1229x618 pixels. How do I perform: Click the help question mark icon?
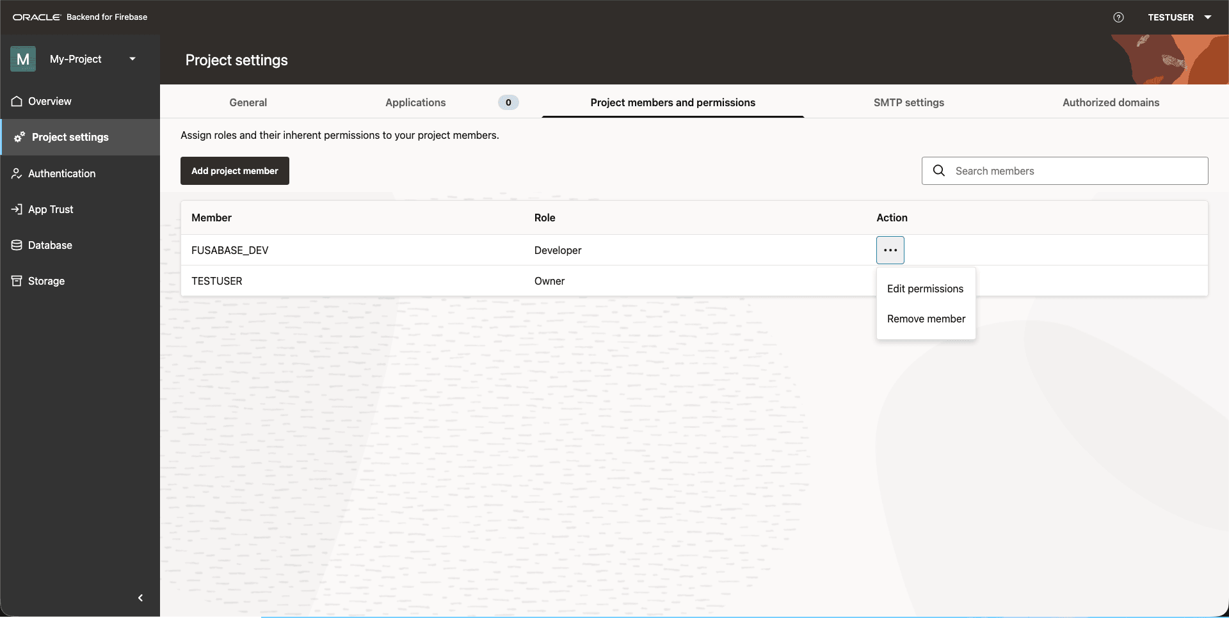1118,17
